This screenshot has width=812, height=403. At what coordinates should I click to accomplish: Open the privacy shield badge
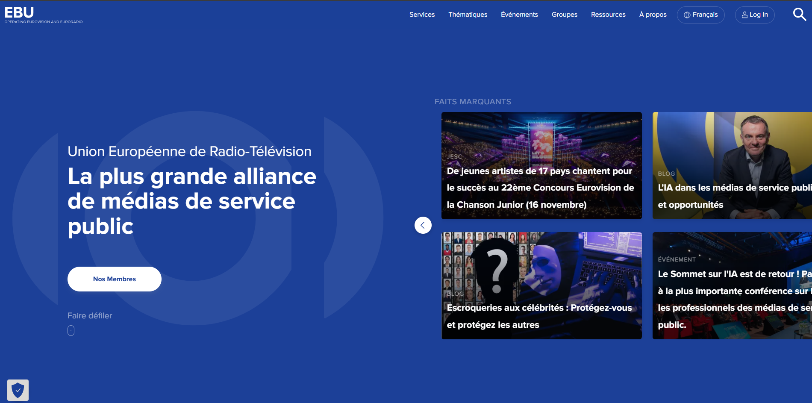[x=18, y=390]
